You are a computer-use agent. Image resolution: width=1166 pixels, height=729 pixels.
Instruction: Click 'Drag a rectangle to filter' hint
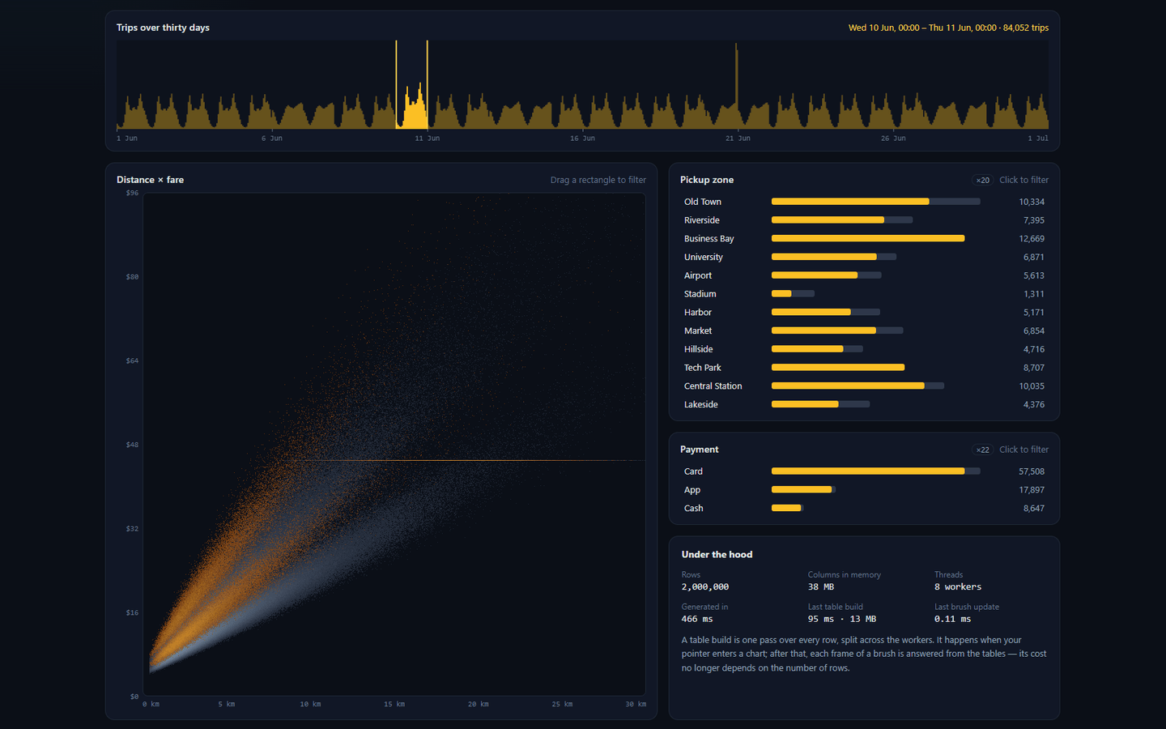tap(598, 180)
